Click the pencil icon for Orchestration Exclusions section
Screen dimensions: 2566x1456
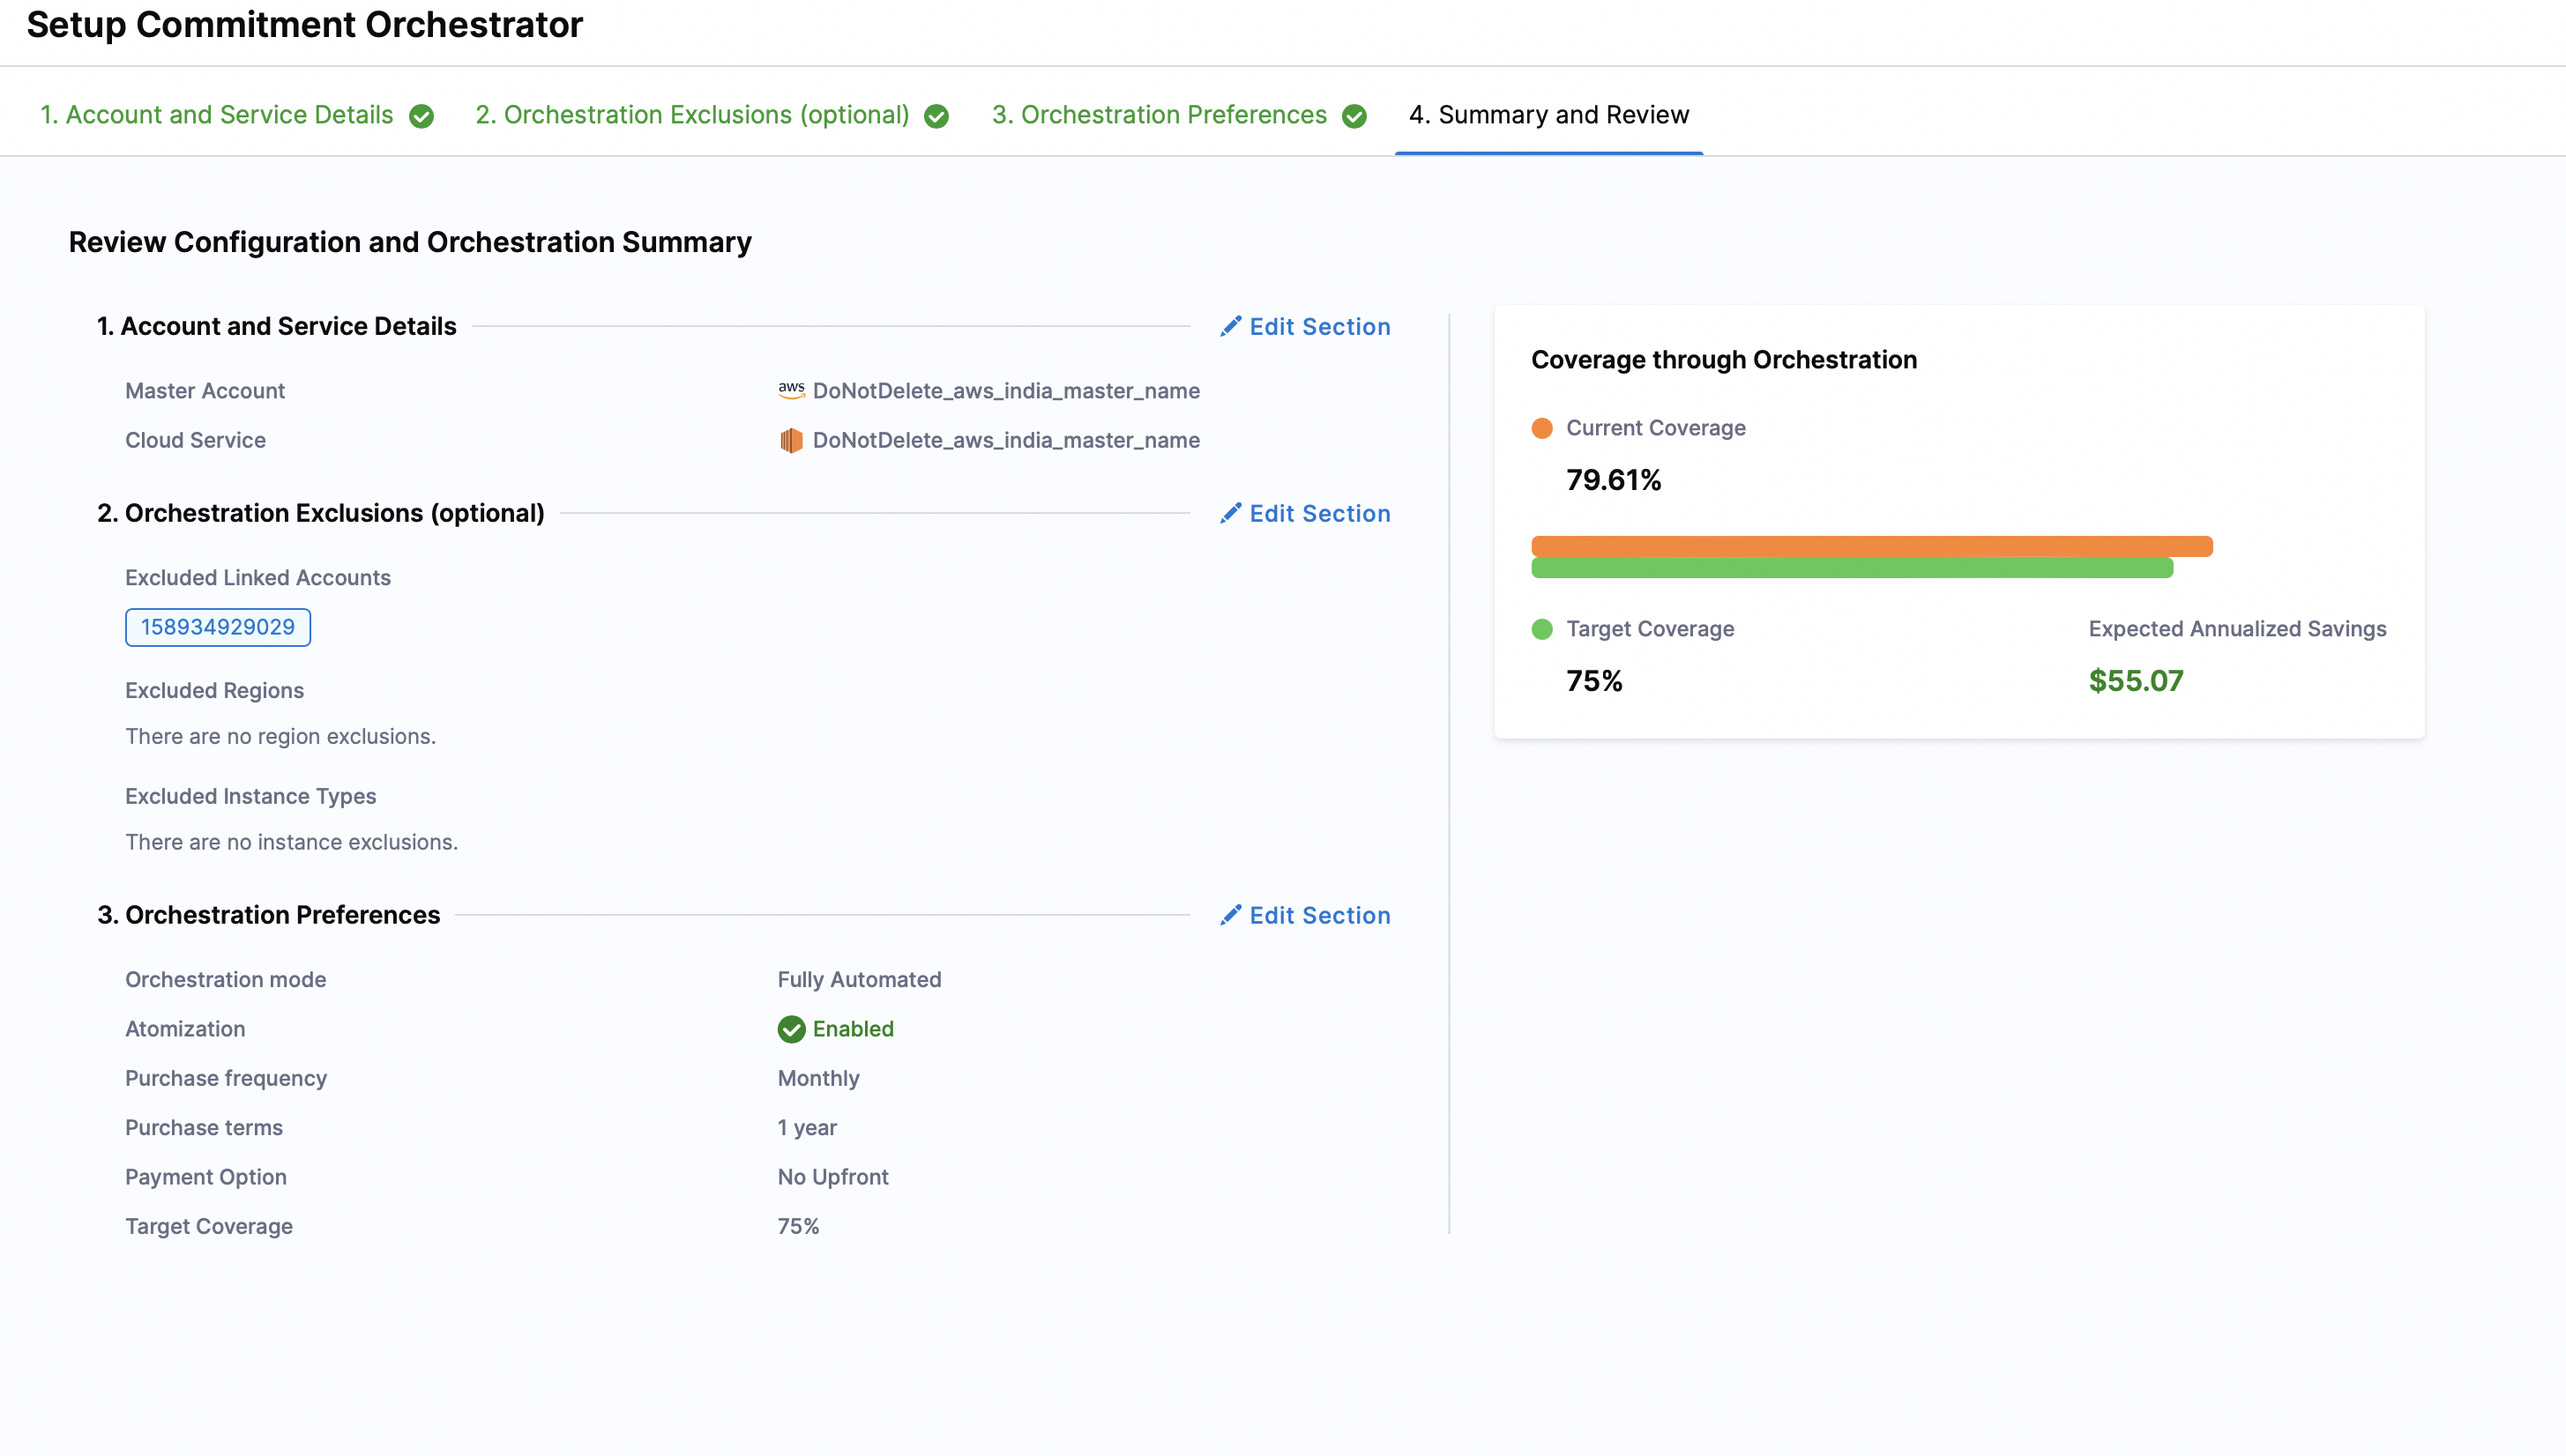[x=1230, y=513]
